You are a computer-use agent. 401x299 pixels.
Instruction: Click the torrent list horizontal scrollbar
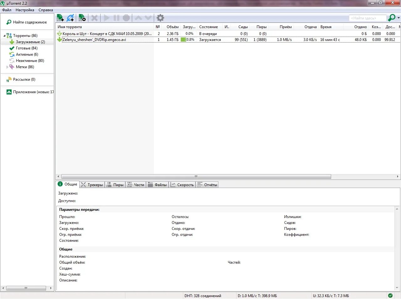click(196, 176)
